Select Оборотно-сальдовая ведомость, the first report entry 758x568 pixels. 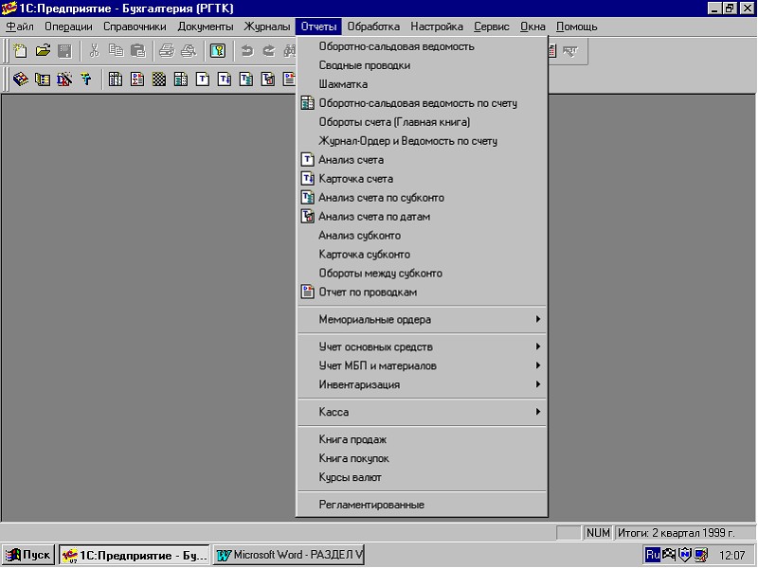[x=422, y=46]
